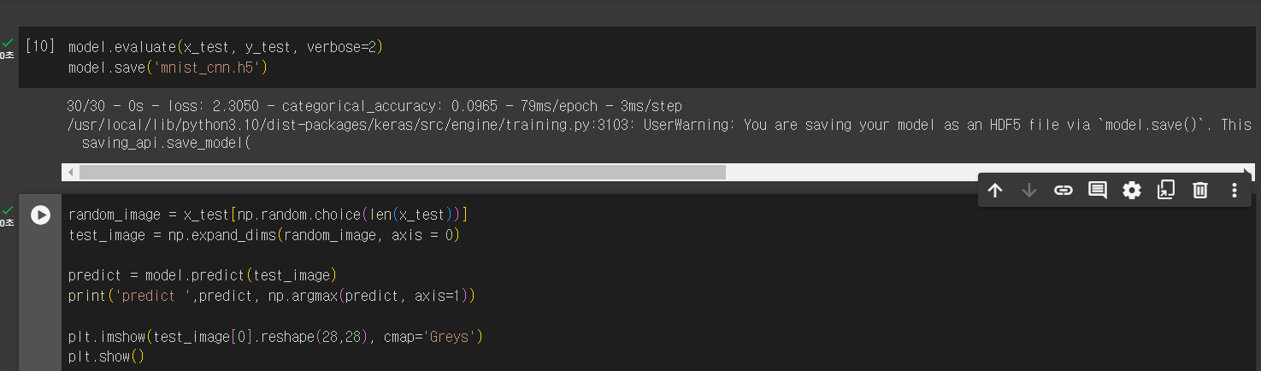1261x371 pixels.
Task: Click the UserWarning output line
Action: click(659, 125)
